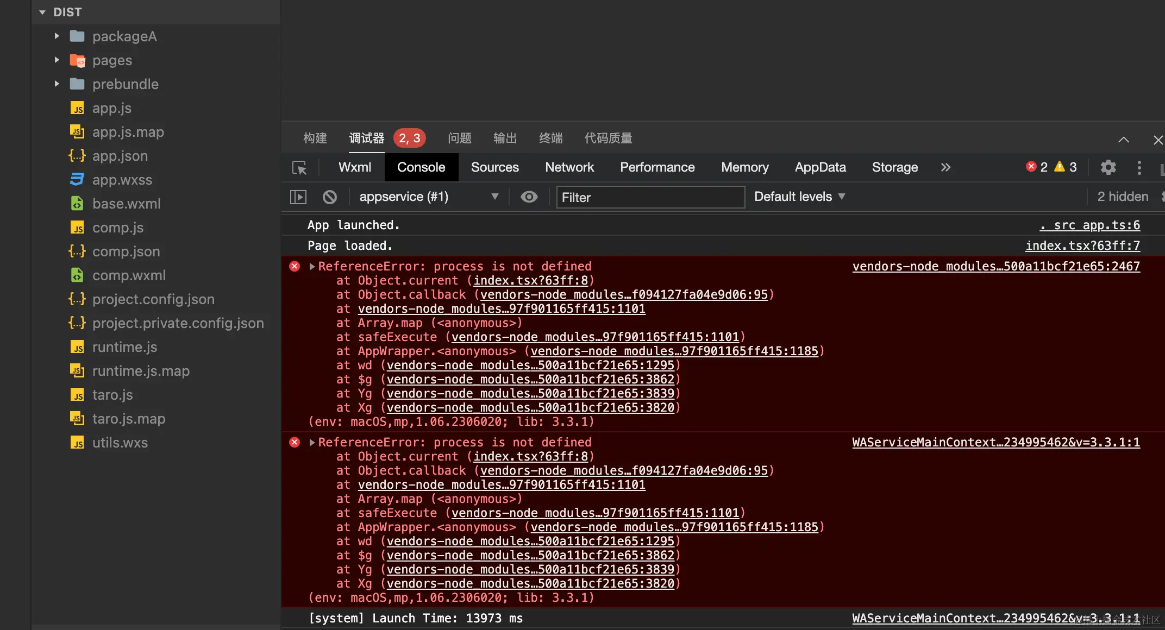Screen dimensions: 1165x630
Task: Open the three-dot more options menu
Action: [x=1139, y=167]
